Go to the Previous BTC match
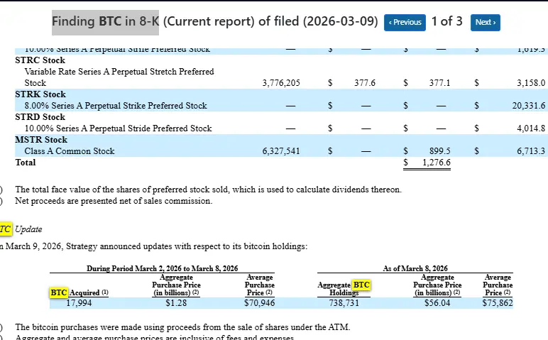This screenshot has height=340, width=548. (405, 23)
